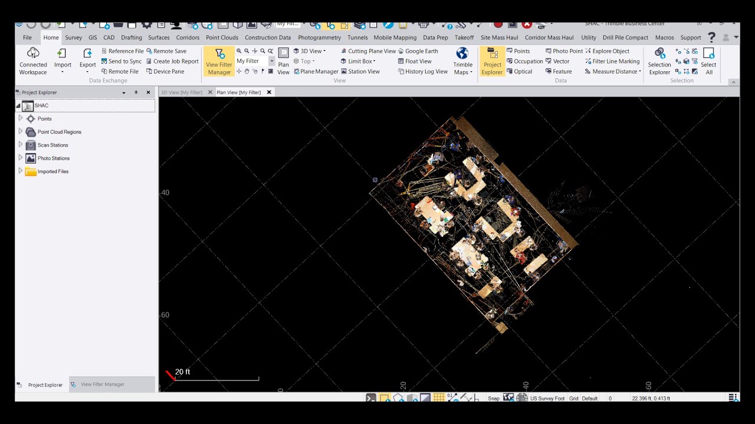
Task: Open the Tunnels ribbon tab
Action: point(357,37)
